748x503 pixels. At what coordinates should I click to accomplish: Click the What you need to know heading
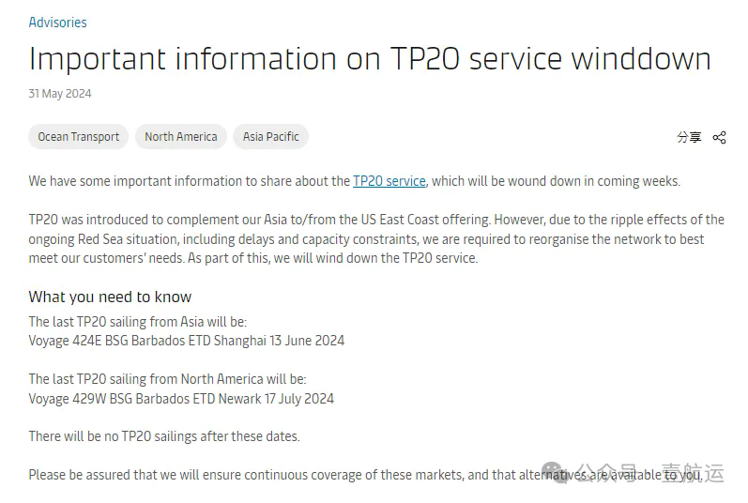(110, 297)
